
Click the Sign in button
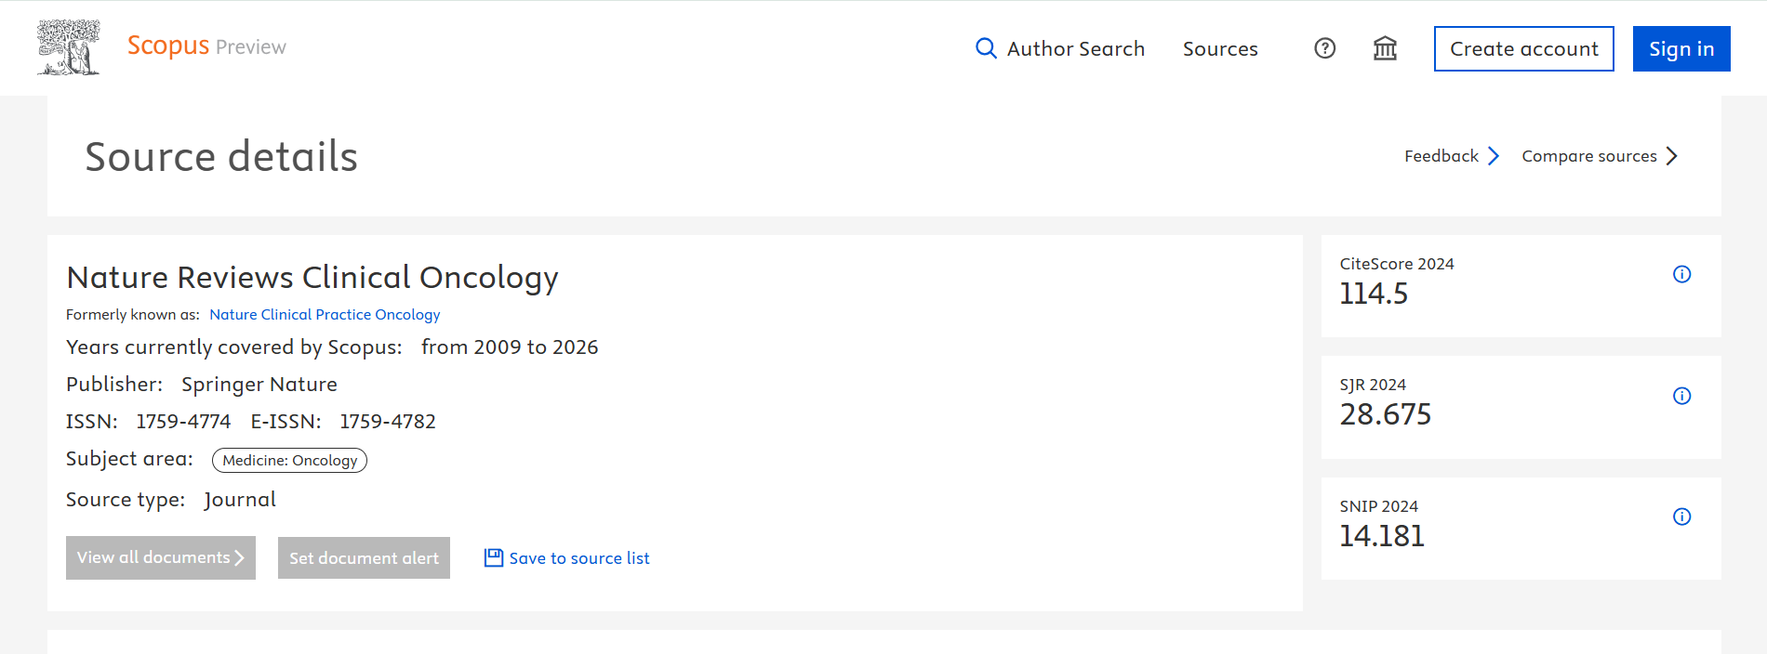click(1681, 48)
